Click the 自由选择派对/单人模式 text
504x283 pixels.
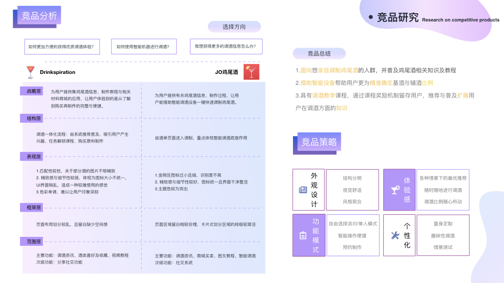(353, 224)
